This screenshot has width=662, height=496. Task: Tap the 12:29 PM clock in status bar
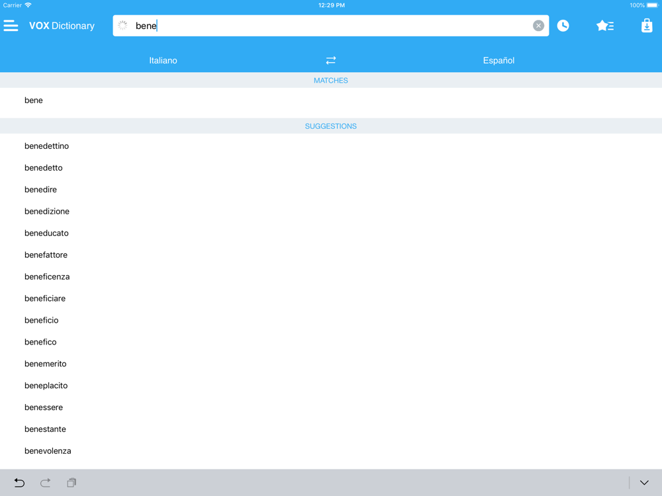tap(332, 5)
